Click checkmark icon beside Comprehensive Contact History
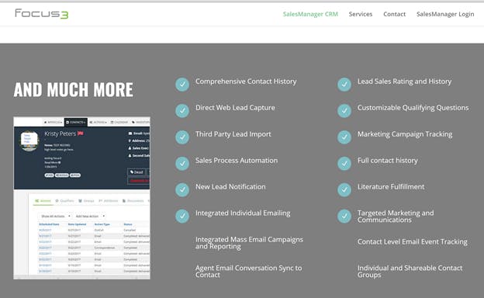Screen dimensions: 484x298 (182, 85)
